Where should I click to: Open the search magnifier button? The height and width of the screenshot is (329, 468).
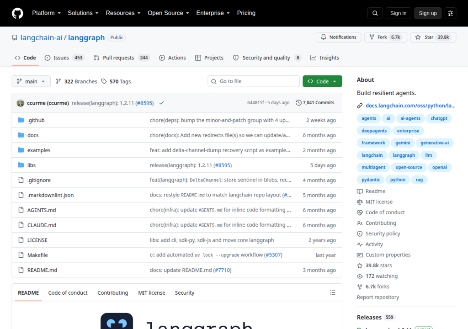(x=375, y=13)
